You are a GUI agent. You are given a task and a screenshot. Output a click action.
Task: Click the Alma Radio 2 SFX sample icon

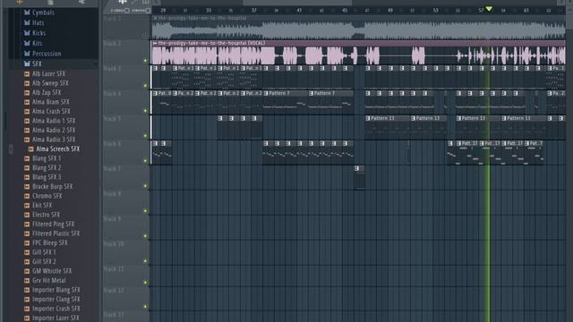click(27, 131)
